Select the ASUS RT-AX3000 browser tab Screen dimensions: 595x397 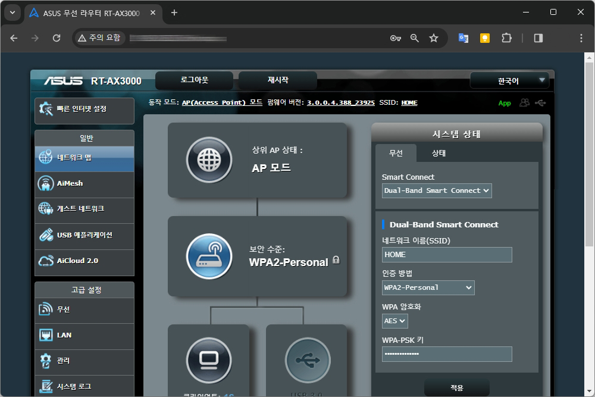(x=91, y=13)
